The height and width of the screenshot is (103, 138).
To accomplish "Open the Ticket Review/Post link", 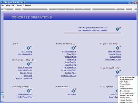I will coord(25,94).
